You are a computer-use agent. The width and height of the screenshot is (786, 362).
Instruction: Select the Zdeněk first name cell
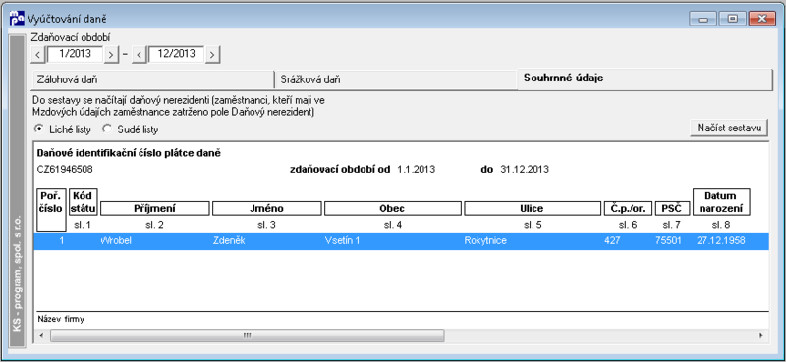tap(229, 240)
